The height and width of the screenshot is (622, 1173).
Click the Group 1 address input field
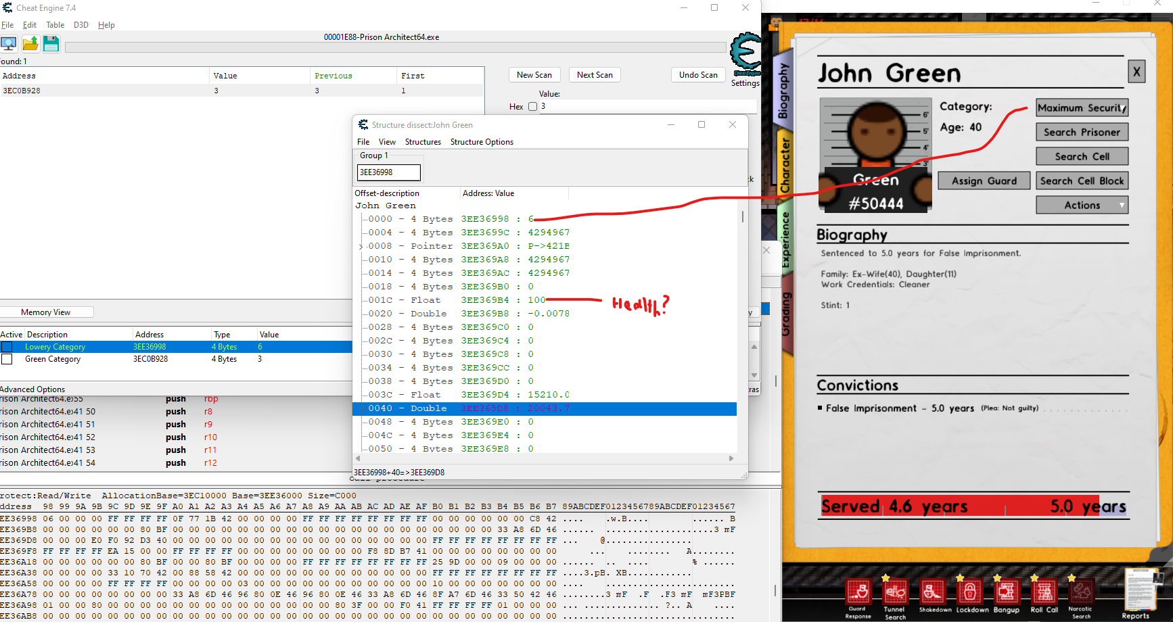[x=388, y=172]
